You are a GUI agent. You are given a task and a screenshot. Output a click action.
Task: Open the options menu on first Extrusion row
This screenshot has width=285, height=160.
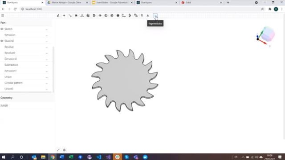tap(47, 35)
